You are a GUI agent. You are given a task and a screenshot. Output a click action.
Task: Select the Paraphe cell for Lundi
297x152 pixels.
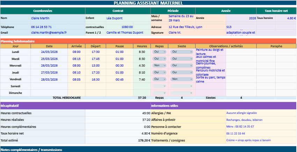(x=276, y=52)
